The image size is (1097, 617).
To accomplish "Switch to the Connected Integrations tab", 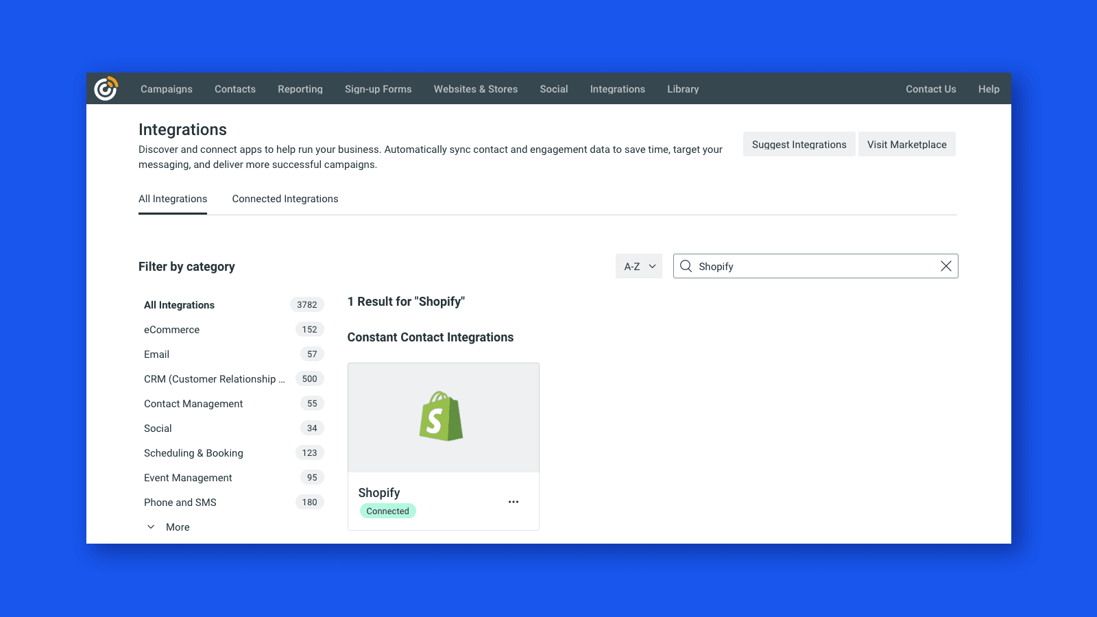I will pos(285,199).
